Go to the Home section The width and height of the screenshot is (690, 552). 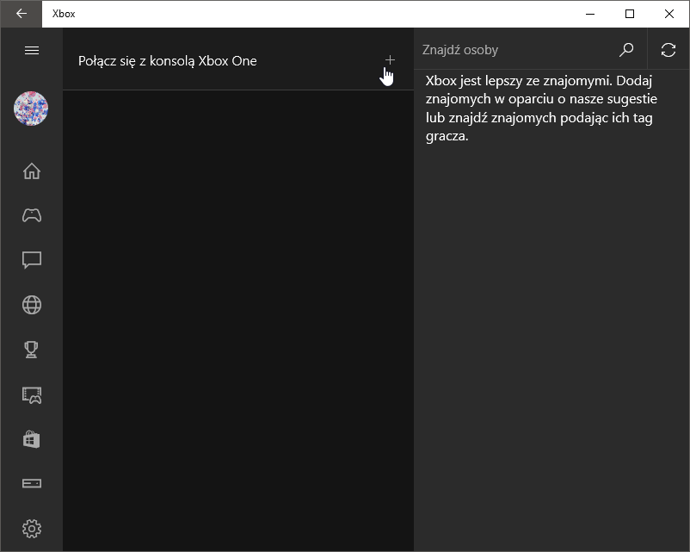click(x=32, y=171)
